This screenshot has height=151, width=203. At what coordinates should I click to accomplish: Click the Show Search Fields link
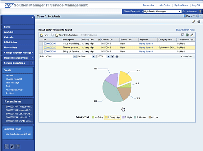(x=185, y=30)
